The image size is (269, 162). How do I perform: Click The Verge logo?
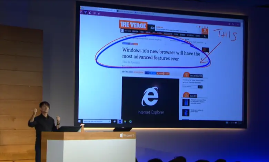(x=133, y=25)
